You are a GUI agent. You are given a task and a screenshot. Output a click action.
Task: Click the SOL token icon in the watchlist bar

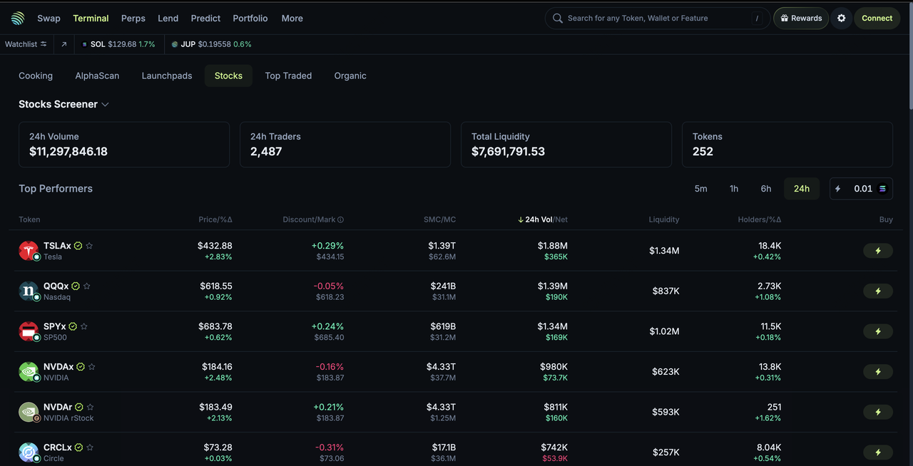(x=85, y=43)
